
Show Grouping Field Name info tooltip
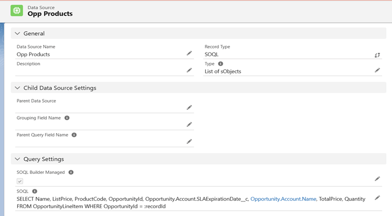coord(67,118)
